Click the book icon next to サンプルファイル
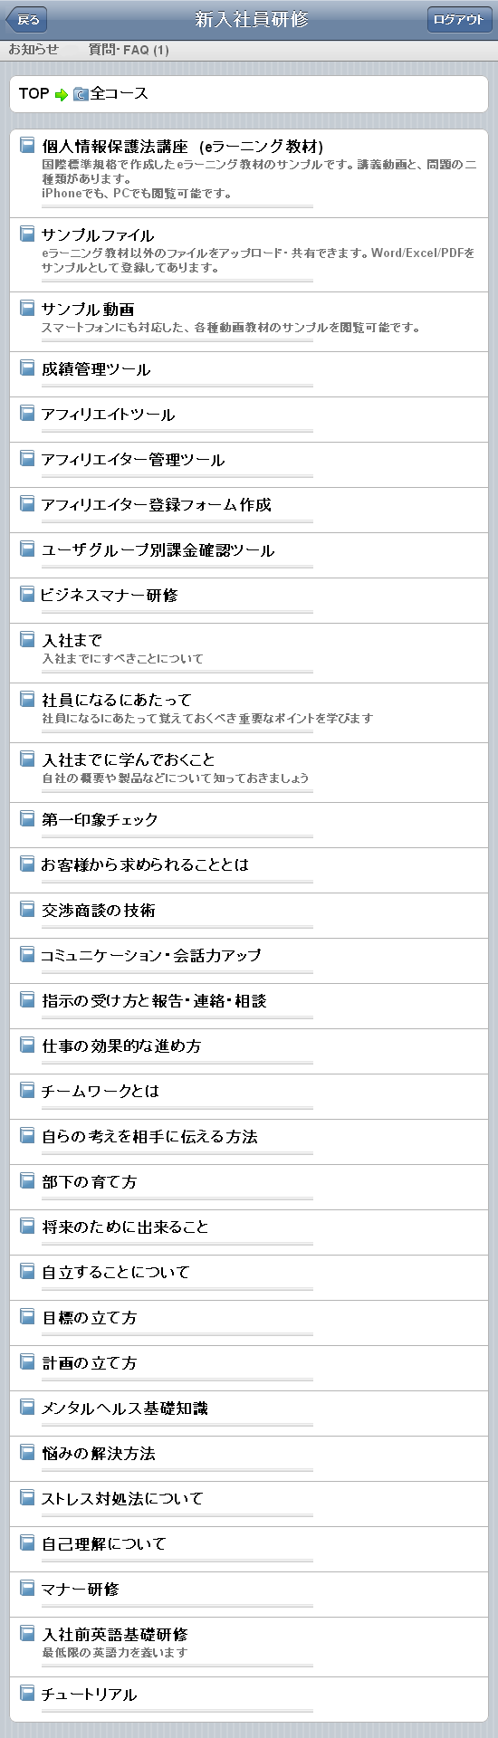498x1738 pixels. (27, 233)
